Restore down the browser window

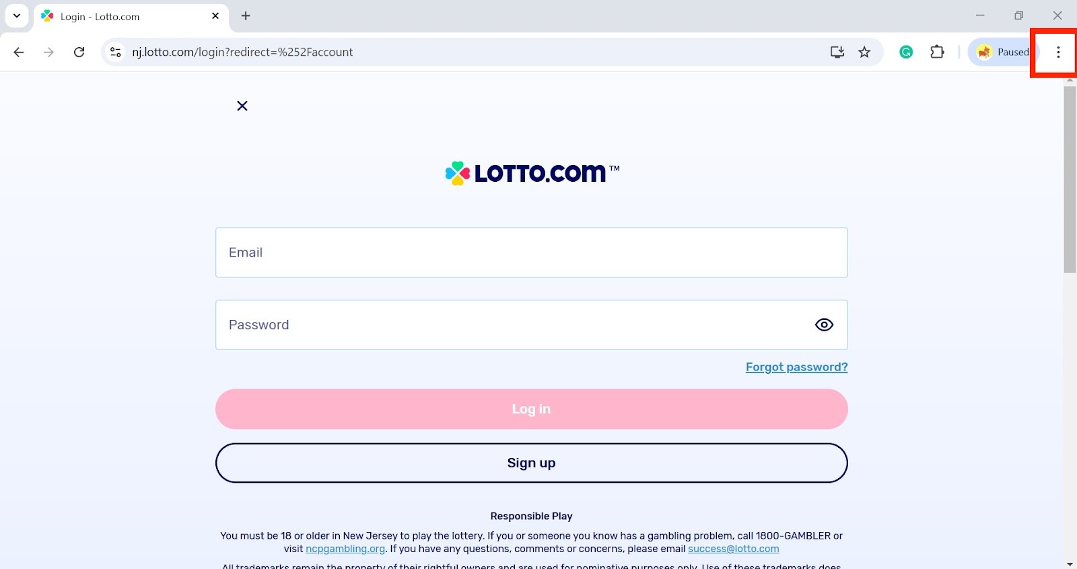1018,15
